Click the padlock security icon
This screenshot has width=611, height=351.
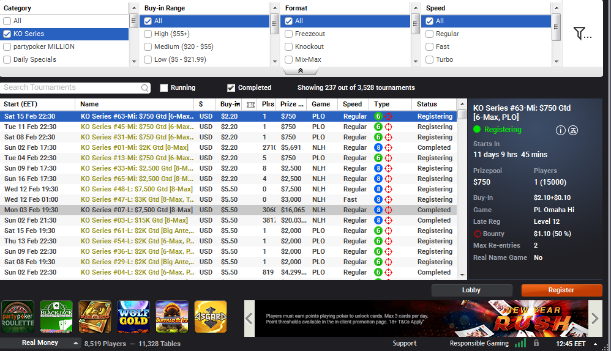[536, 343]
